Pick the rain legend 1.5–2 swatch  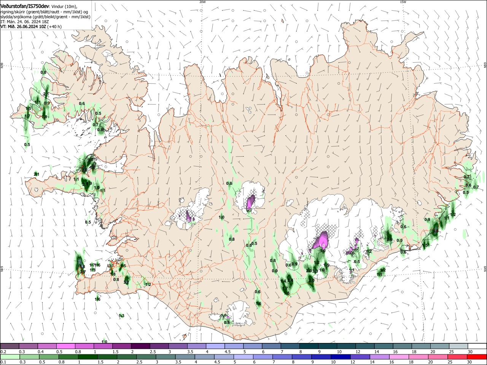(108, 357)
